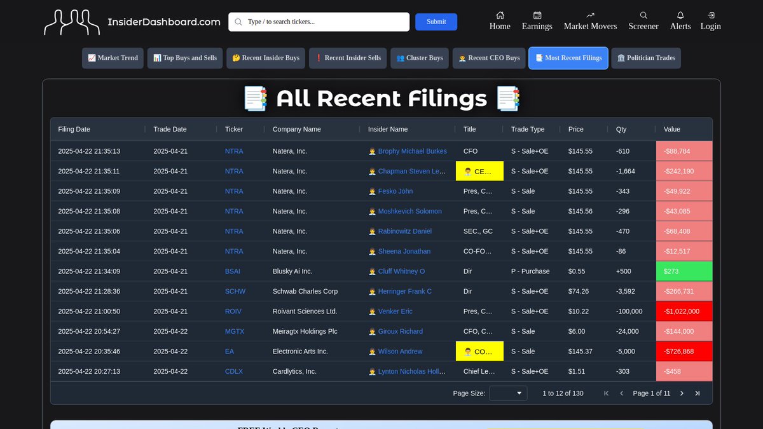Open Lynton Nicholas insider profile link
The height and width of the screenshot is (429, 763).
(412, 371)
